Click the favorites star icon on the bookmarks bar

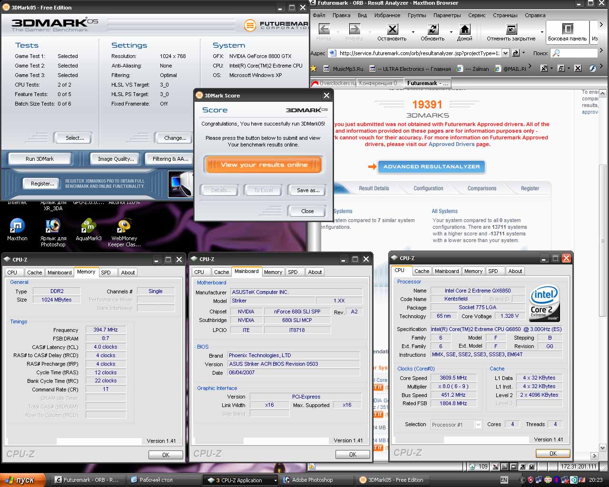pos(314,68)
